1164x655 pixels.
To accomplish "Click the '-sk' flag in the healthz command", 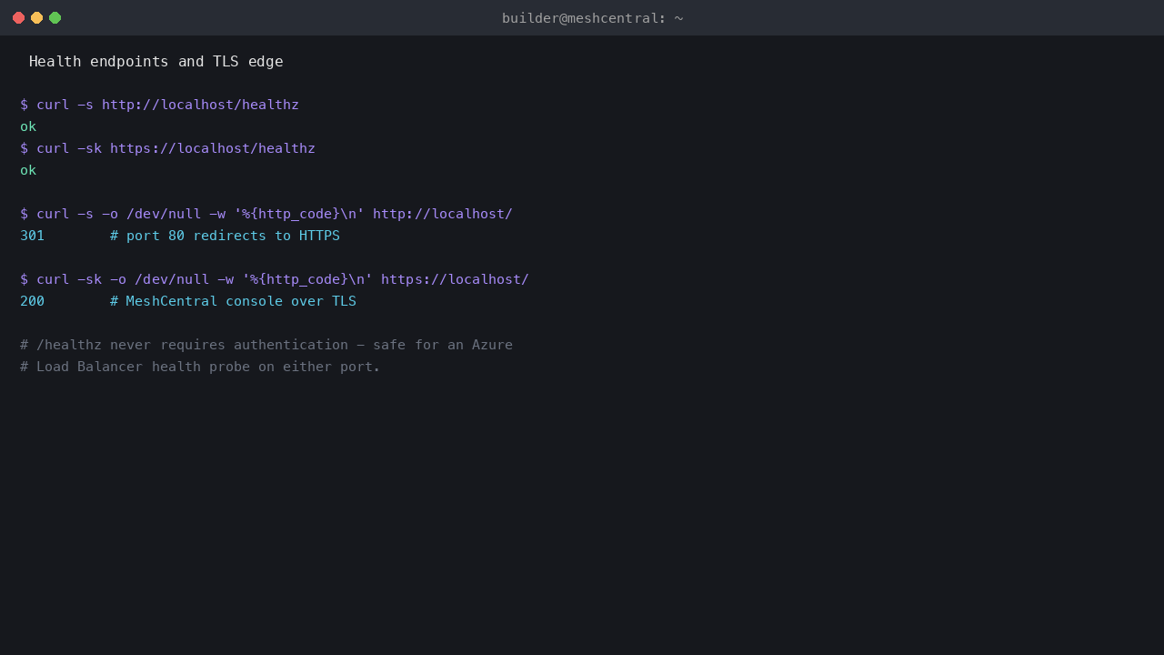I will [89, 148].
